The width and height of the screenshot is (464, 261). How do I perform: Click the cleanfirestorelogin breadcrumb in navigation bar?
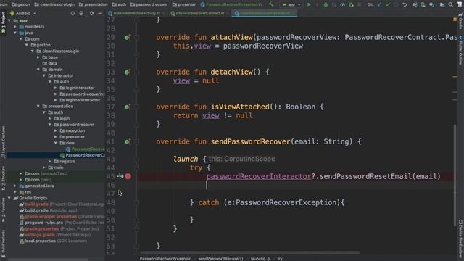click(x=54, y=4)
